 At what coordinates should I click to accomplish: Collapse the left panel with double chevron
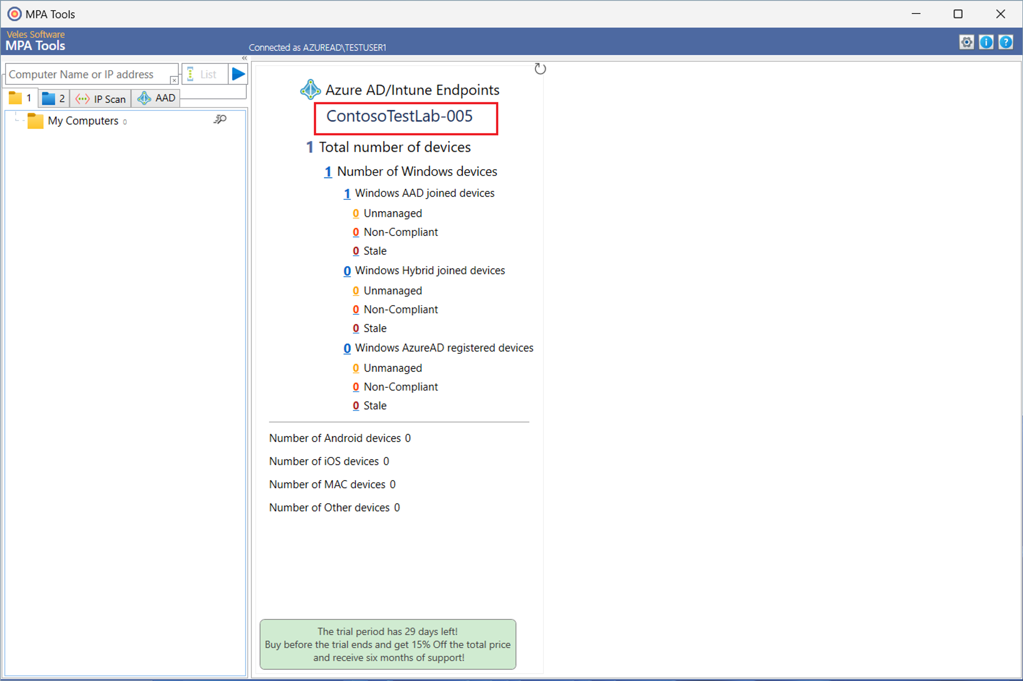tap(245, 58)
